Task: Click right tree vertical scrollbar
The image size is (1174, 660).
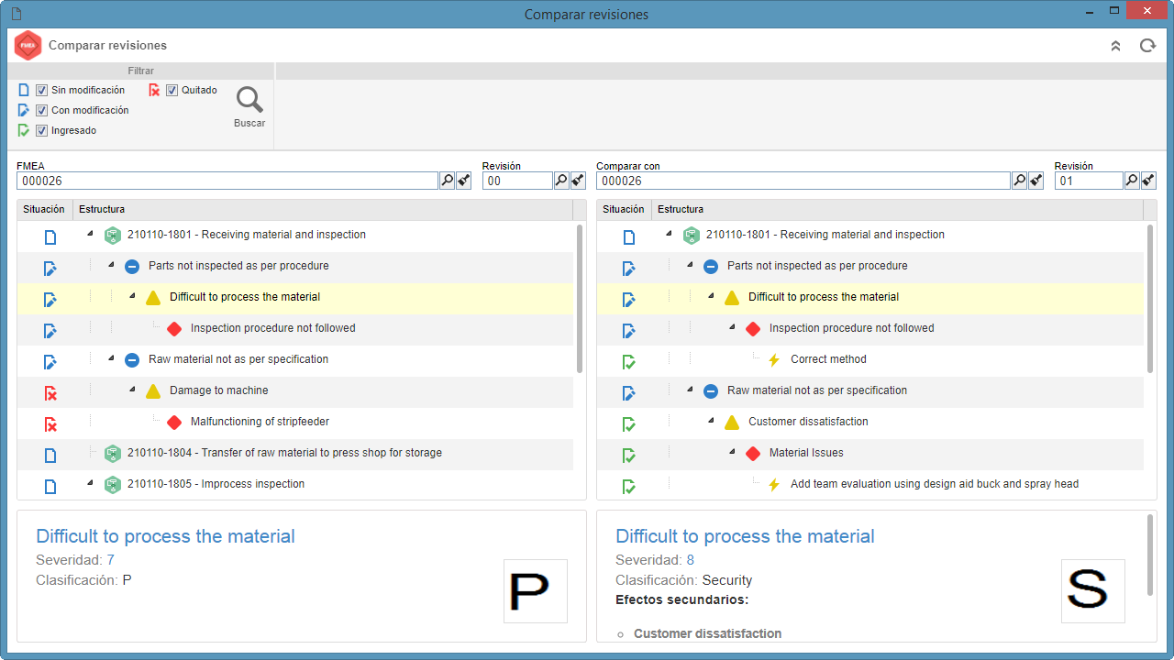Action: (x=1150, y=298)
